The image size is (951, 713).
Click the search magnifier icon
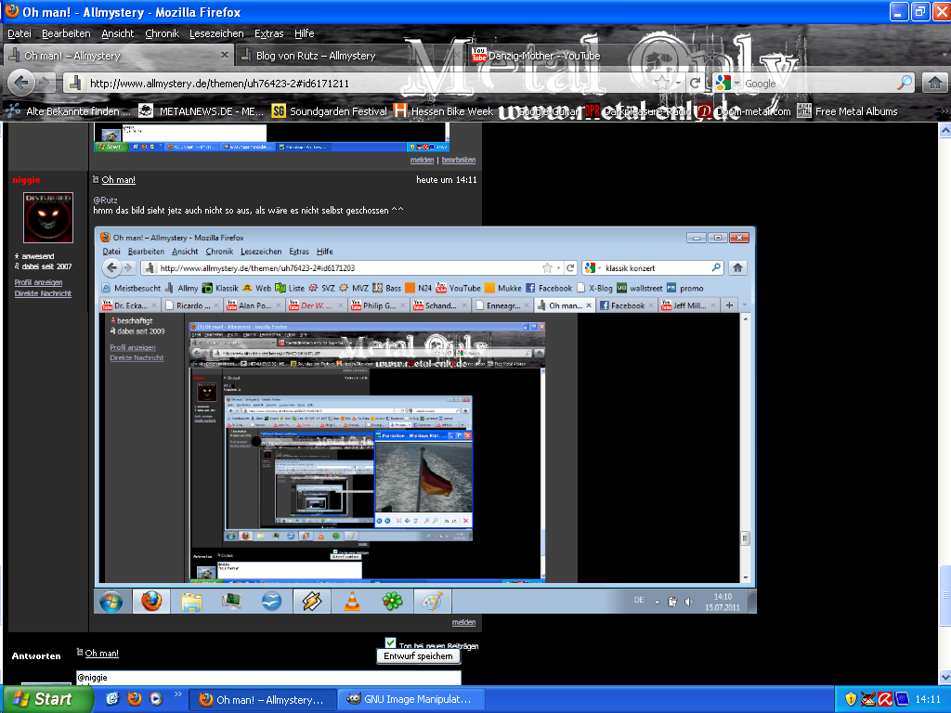(905, 83)
